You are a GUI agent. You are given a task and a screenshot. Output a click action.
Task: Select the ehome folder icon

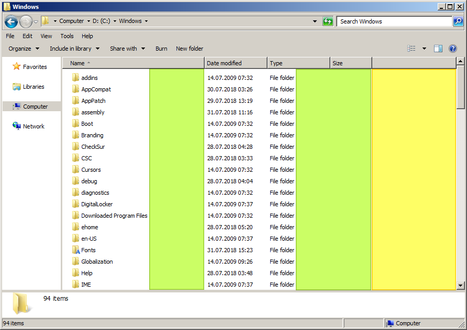[75, 227]
